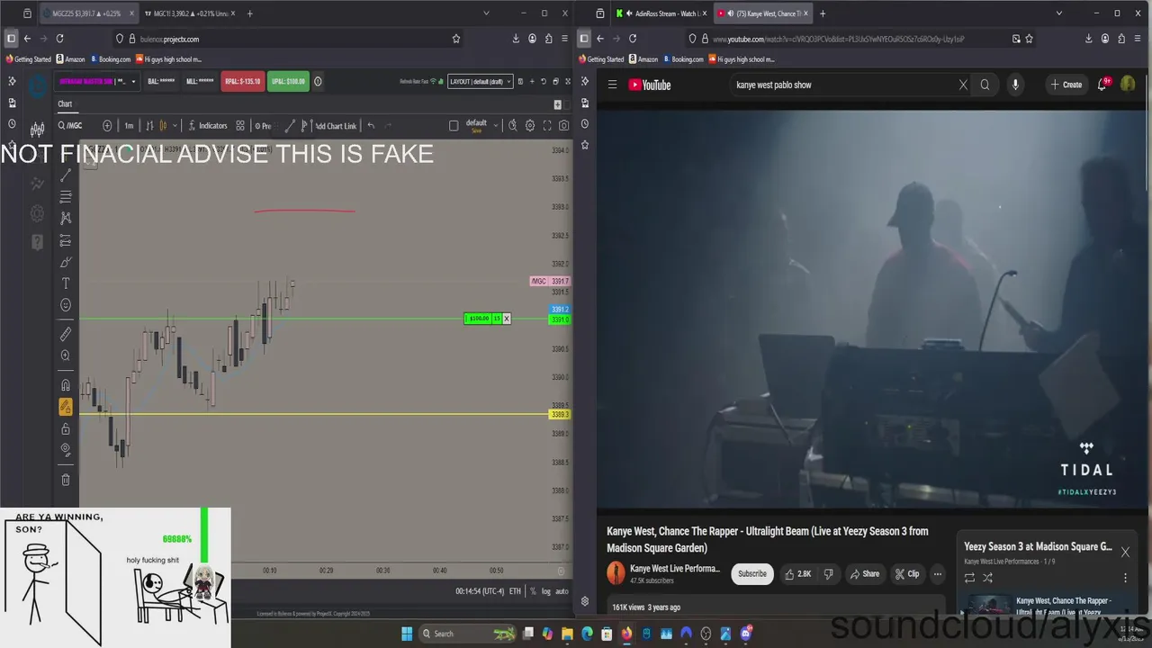The width and height of the screenshot is (1152, 648).
Task: Click the trash remove drawings icon
Action: 66,480
